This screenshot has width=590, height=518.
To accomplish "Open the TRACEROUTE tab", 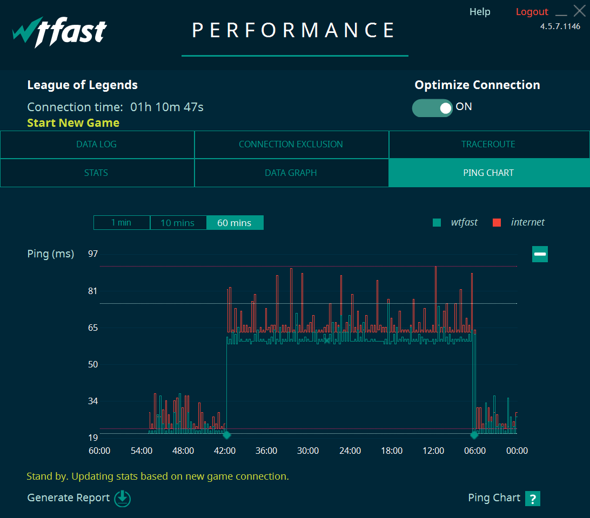I will (488, 145).
